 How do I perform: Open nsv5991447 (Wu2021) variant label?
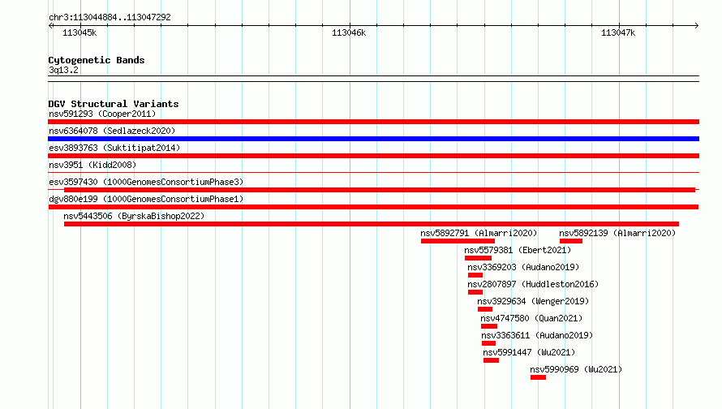coord(529,352)
